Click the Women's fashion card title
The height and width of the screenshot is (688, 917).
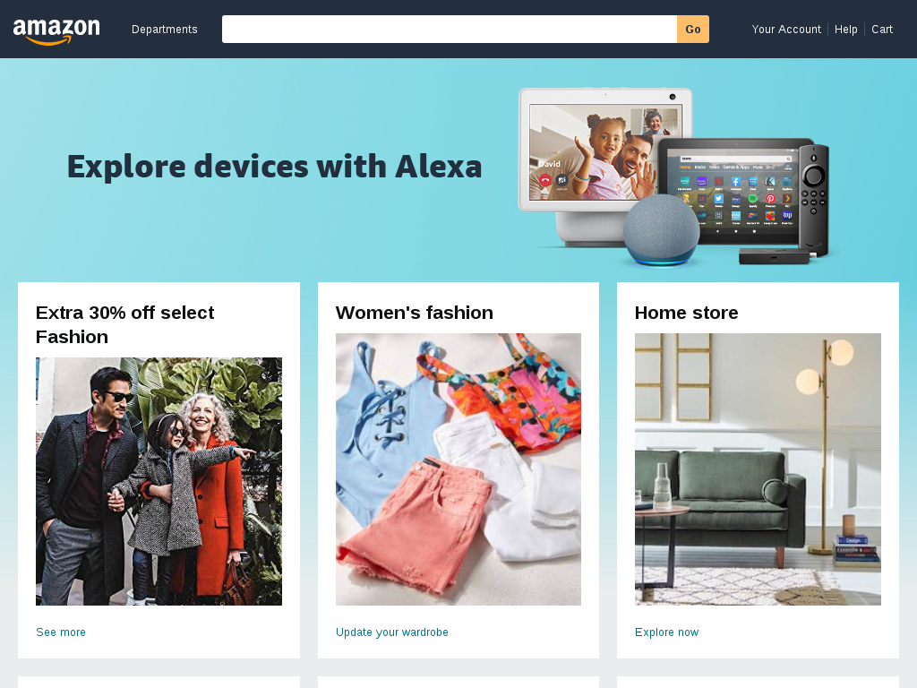415,313
